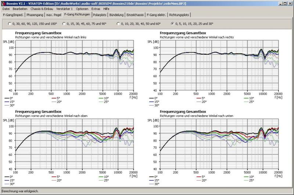Open the Datei menu
The image size is (294, 195).
6,9
